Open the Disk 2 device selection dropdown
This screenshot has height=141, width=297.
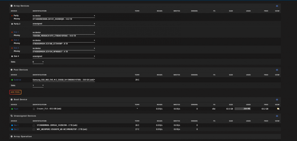[64, 40]
